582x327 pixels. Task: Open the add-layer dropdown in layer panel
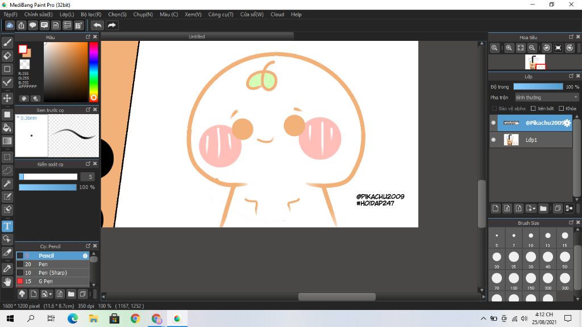tap(531, 208)
